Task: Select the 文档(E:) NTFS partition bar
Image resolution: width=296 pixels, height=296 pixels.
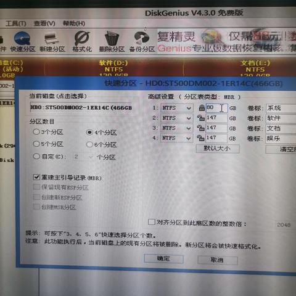Action: (x=240, y=68)
